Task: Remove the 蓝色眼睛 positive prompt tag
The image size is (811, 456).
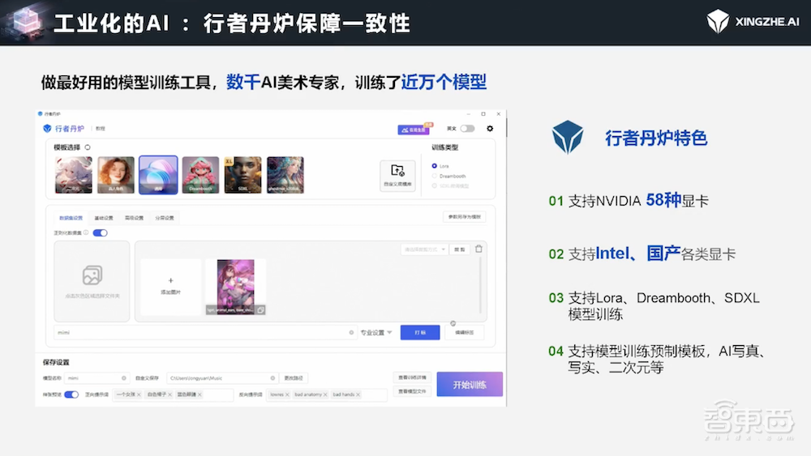Action: pos(200,394)
